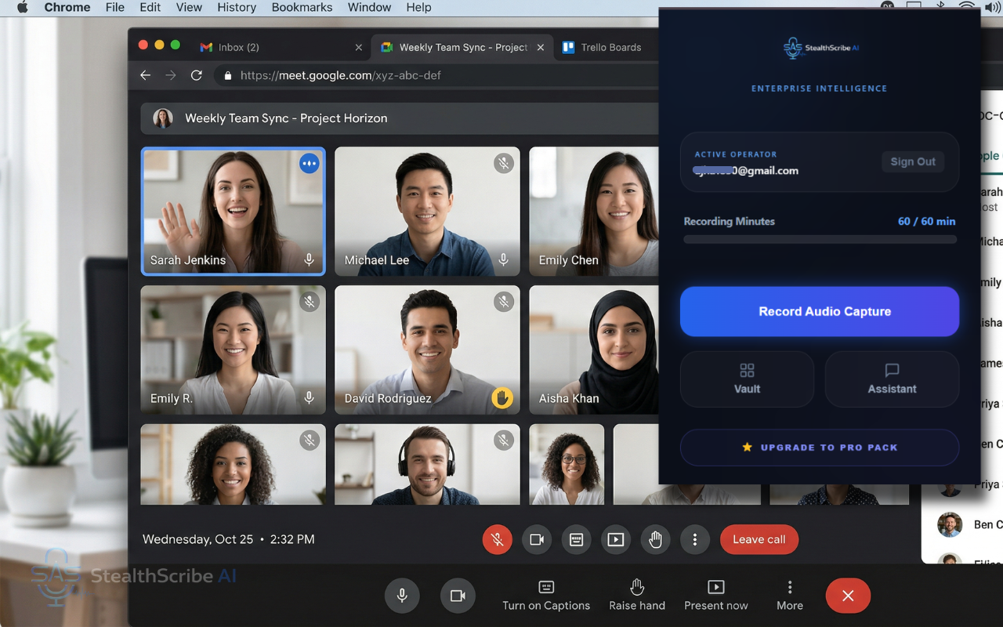This screenshot has height=627, width=1003.
Task: Turn off the camera in the call controls
Action: click(x=537, y=539)
